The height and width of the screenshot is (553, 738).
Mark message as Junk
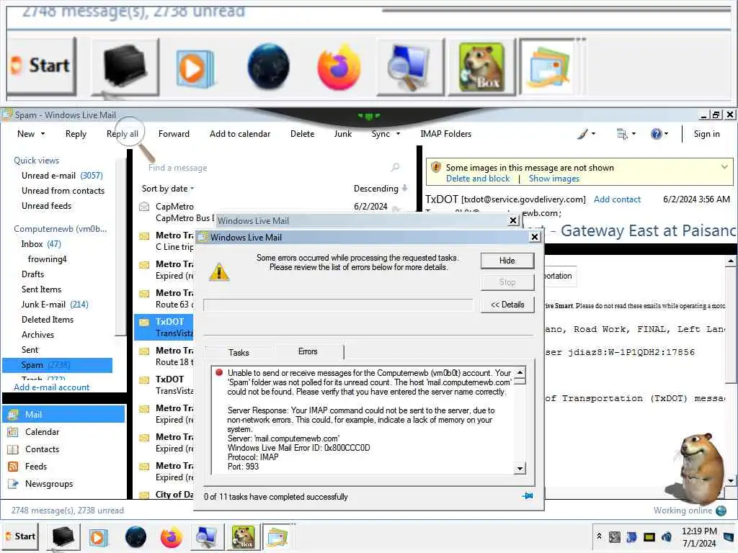[342, 134]
